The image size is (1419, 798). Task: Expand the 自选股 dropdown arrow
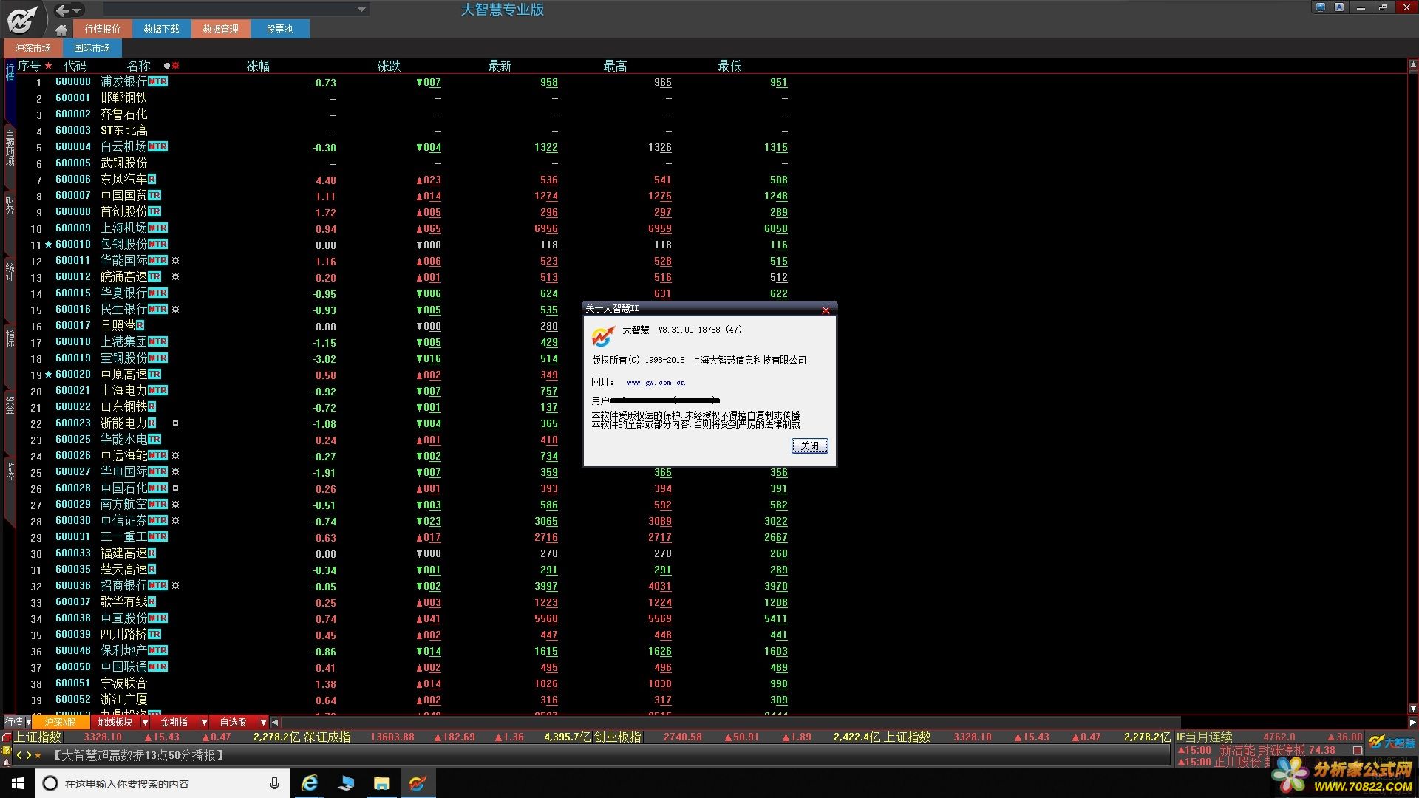pos(263,722)
